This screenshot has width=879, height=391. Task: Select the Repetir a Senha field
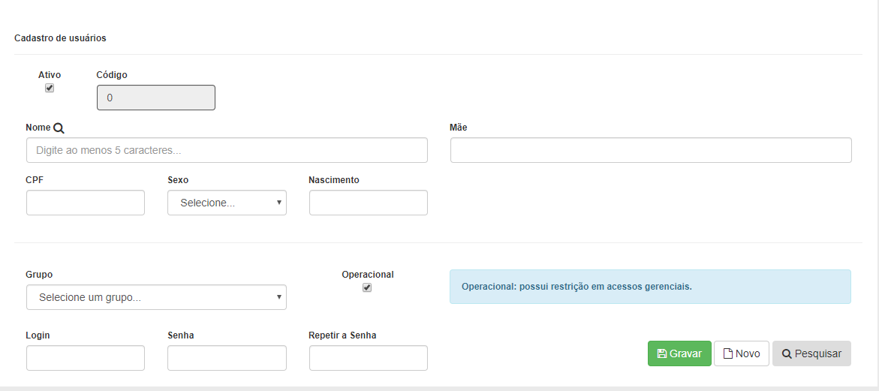coord(369,358)
